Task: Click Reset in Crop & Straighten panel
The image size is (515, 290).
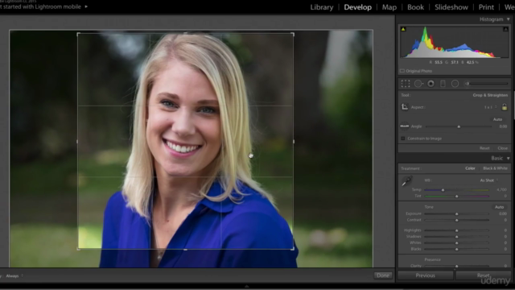Action: click(484, 148)
